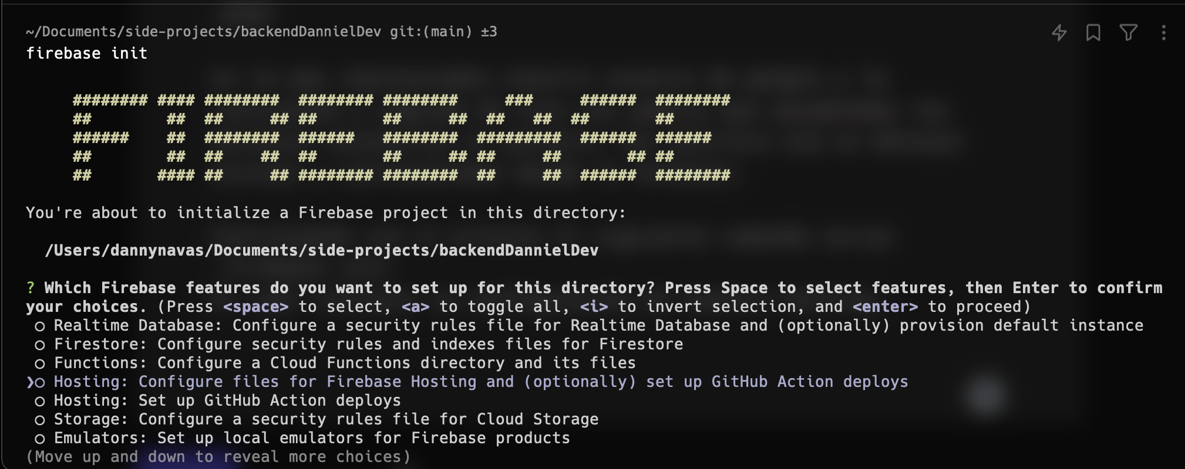Click the bold /Users/dannynavas directory path
Image resolution: width=1185 pixels, height=469 pixels.
point(322,250)
